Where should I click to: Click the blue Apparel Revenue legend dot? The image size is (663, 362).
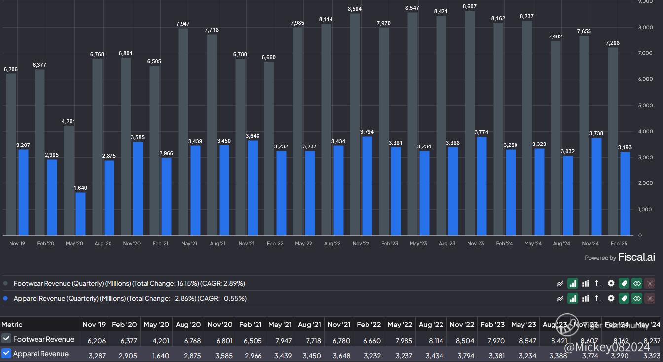[x=5, y=298]
